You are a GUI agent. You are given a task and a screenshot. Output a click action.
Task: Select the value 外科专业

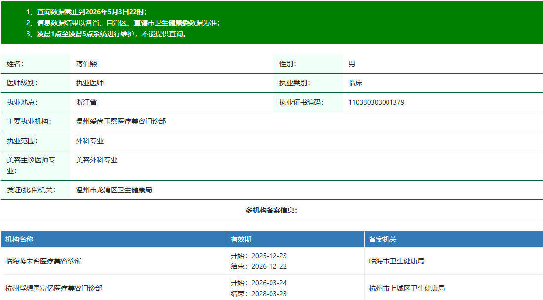(x=90, y=141)
